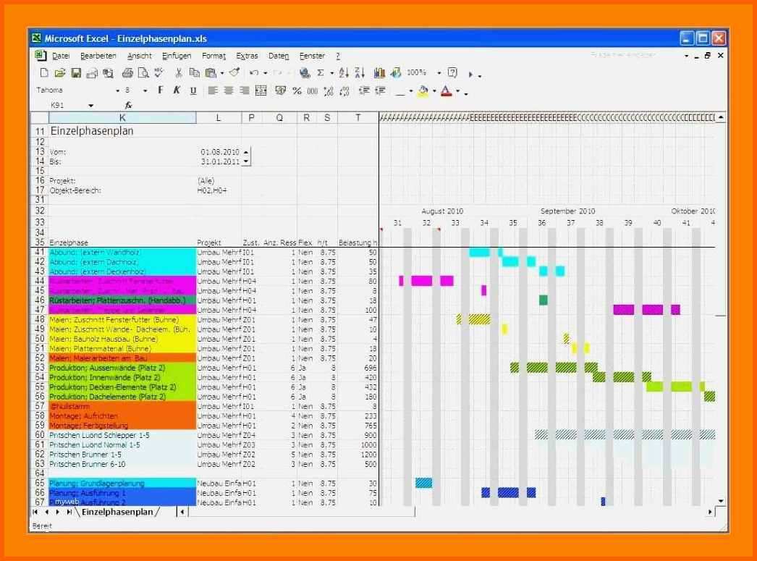Toggle Italic (K) formatting
The image size is (757, 561).
[177, 90]
